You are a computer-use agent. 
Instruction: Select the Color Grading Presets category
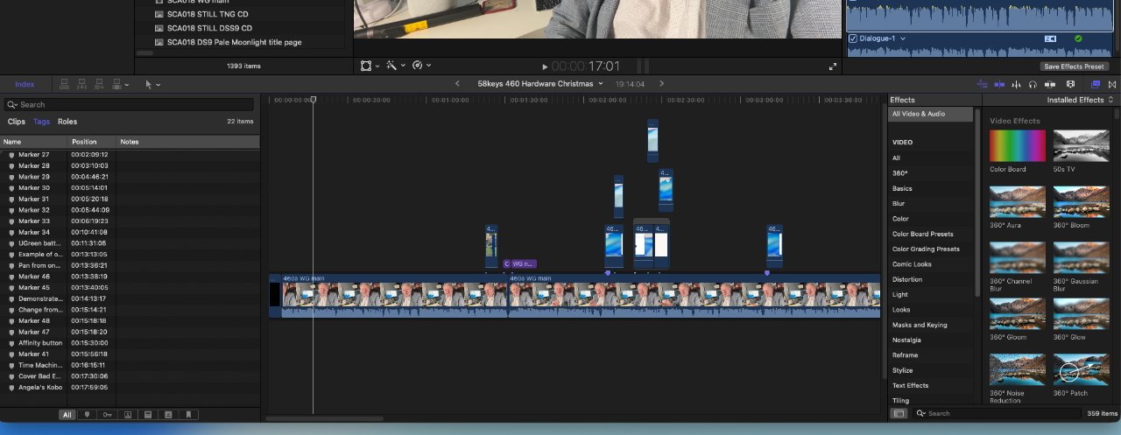click(x=925, y=249)
